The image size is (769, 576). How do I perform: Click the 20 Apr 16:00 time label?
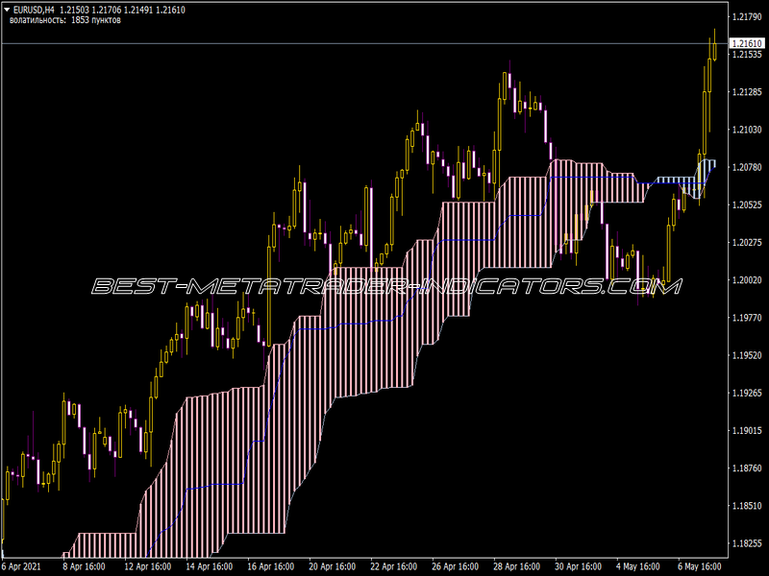332,566
